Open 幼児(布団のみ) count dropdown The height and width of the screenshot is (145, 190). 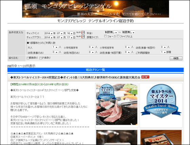pos(91,52)
